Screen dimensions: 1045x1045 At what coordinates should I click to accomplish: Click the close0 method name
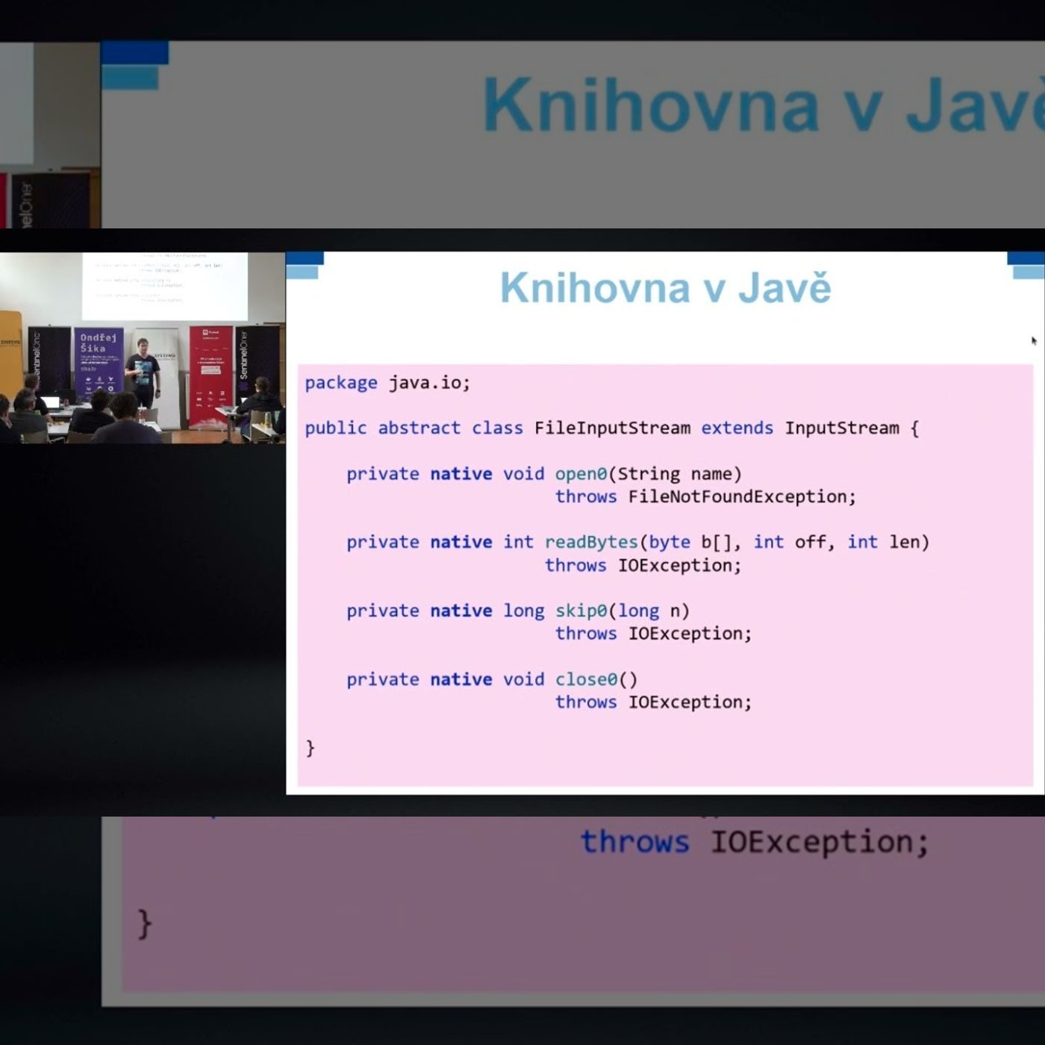point(586,679)
